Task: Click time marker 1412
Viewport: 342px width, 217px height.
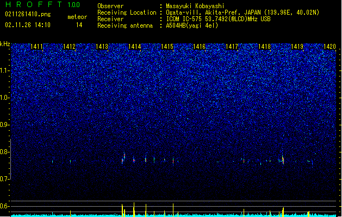Action: tap(69, 46)
